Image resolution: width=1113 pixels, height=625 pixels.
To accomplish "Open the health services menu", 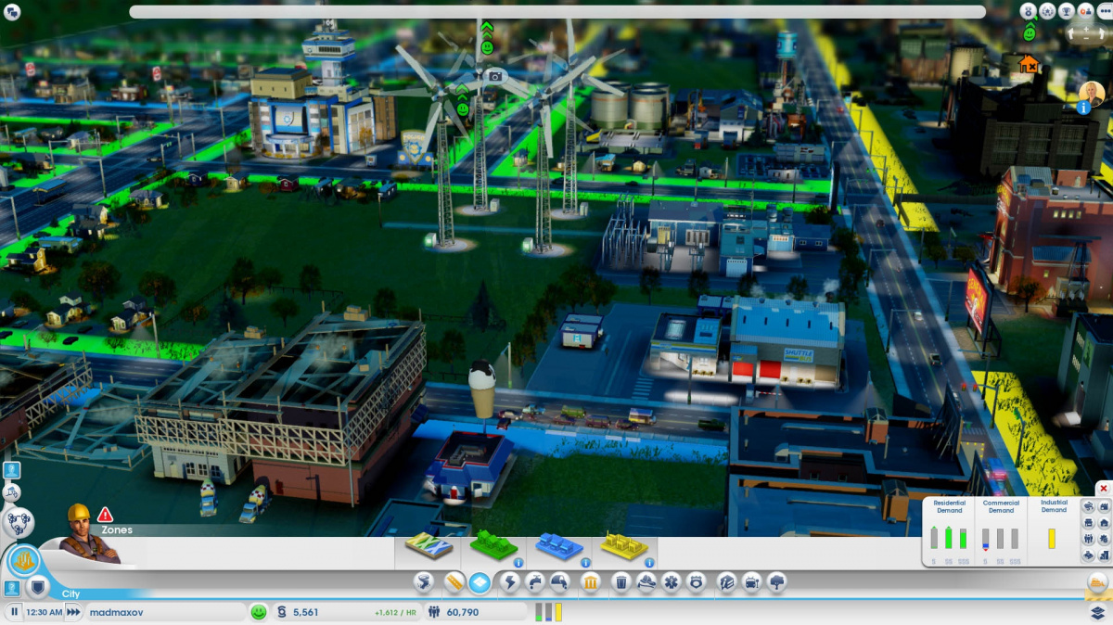I will coord(672,580).
